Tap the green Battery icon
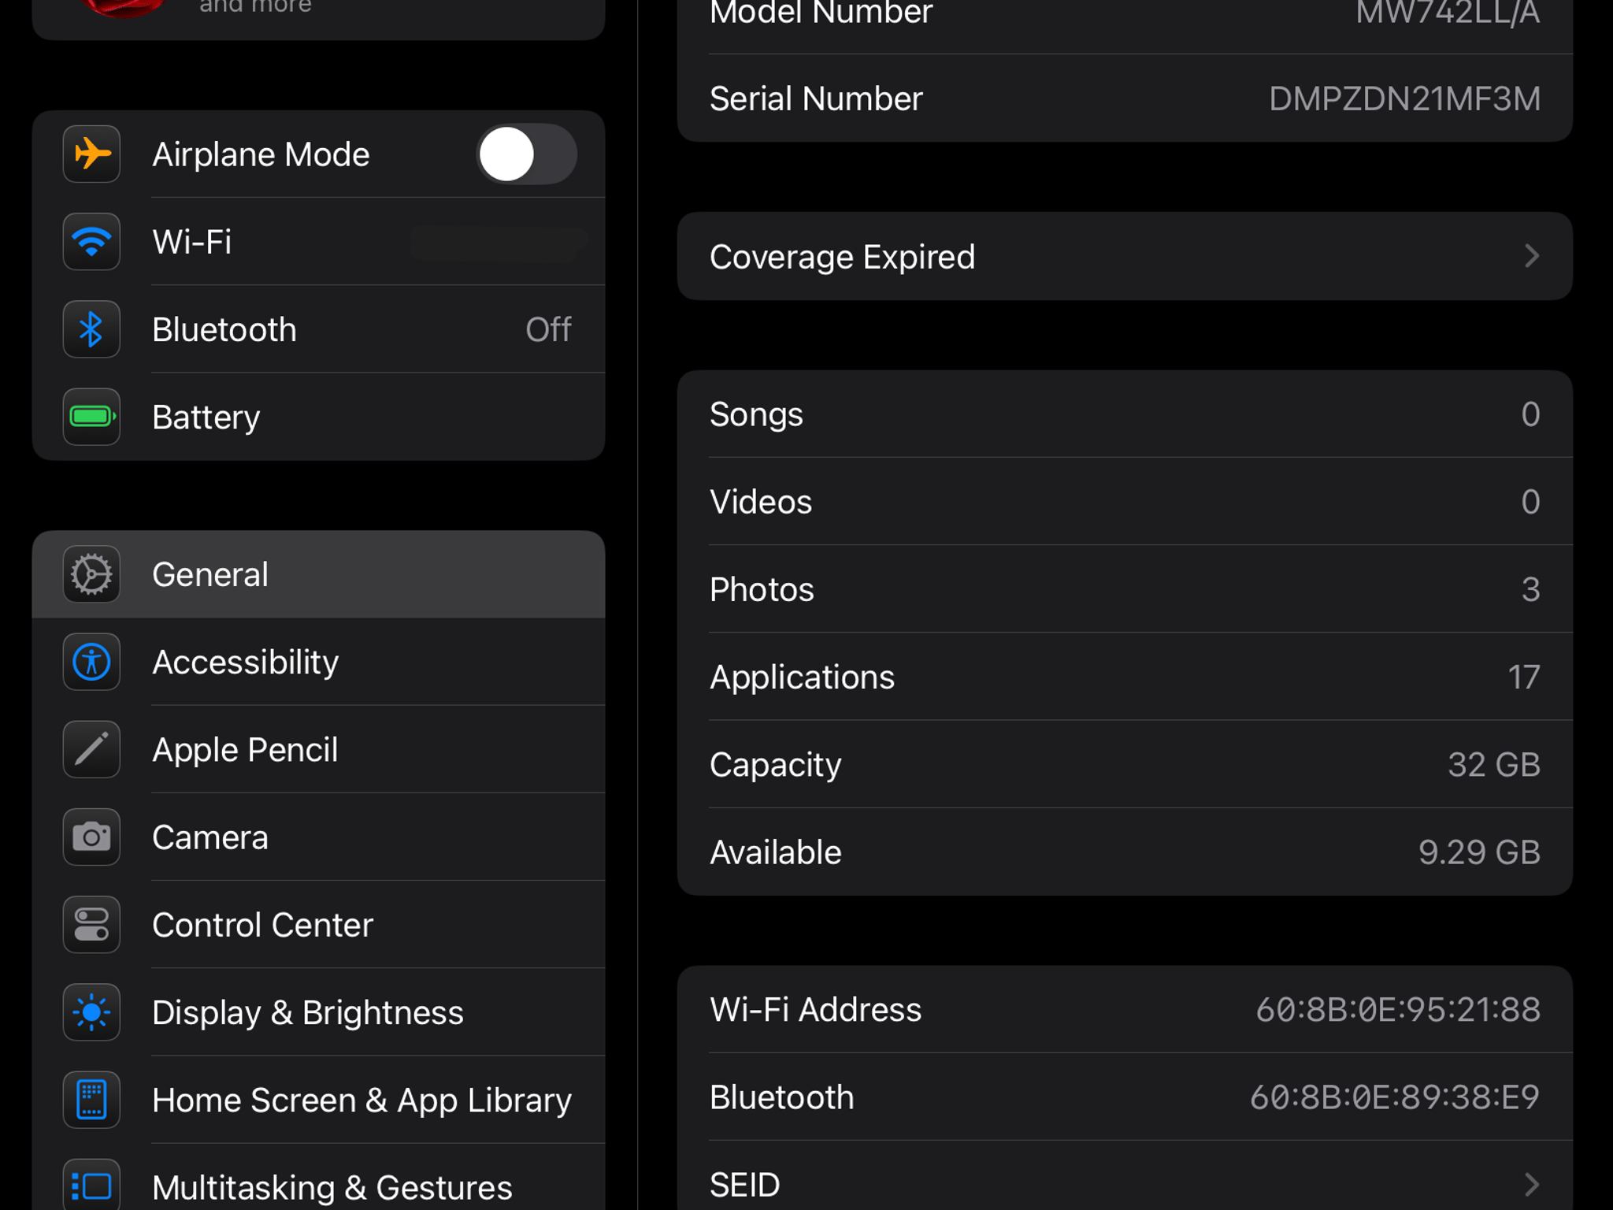The image size is (1613, 1210). pyautogui.click(x=91, y=417)
